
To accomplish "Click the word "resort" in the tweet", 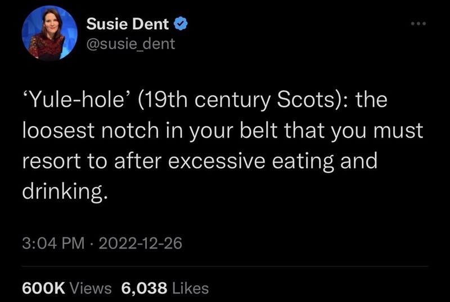I will pos(48,161).
